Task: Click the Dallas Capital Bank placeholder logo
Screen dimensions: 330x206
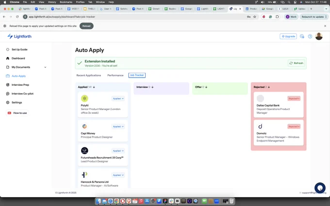Action: (x=260, y=98)
